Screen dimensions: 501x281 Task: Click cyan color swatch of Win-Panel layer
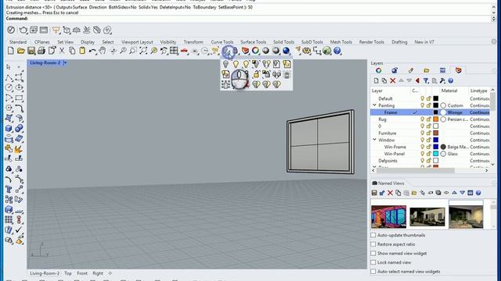pyautogui.click(x=435, y=154)
